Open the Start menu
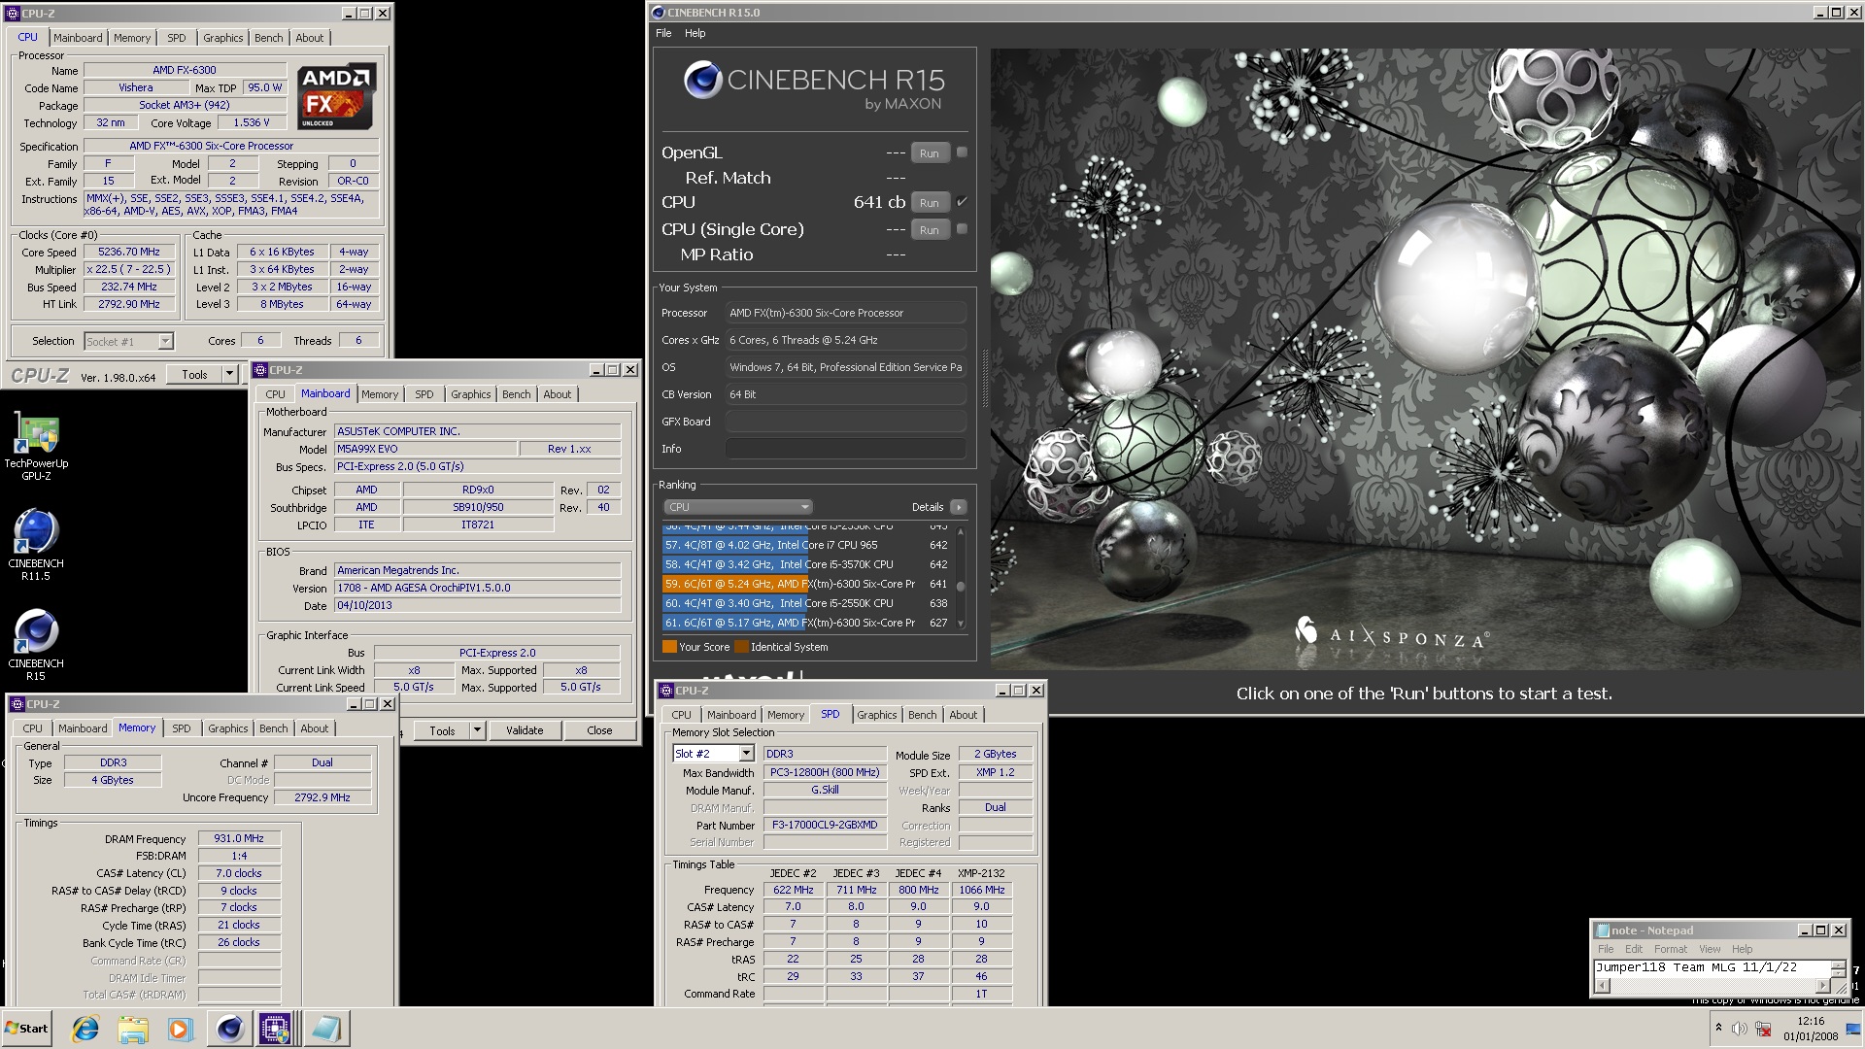This screenshot has height=1049, width=1865. (x=26, y=1029)
